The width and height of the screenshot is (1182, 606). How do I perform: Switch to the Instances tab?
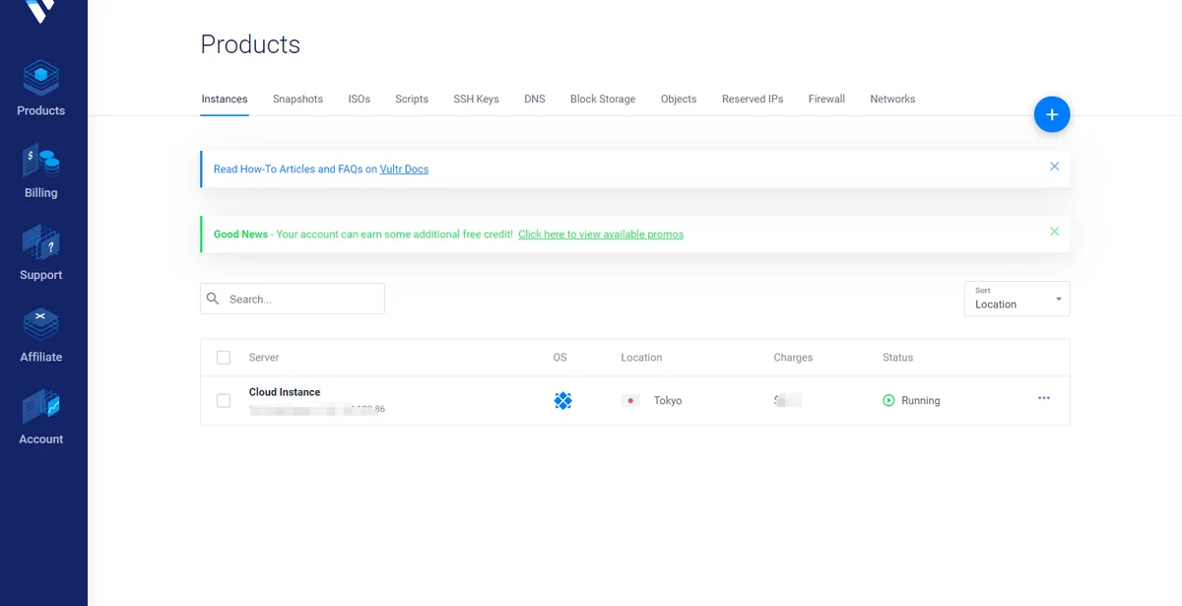tap(225, 100)
